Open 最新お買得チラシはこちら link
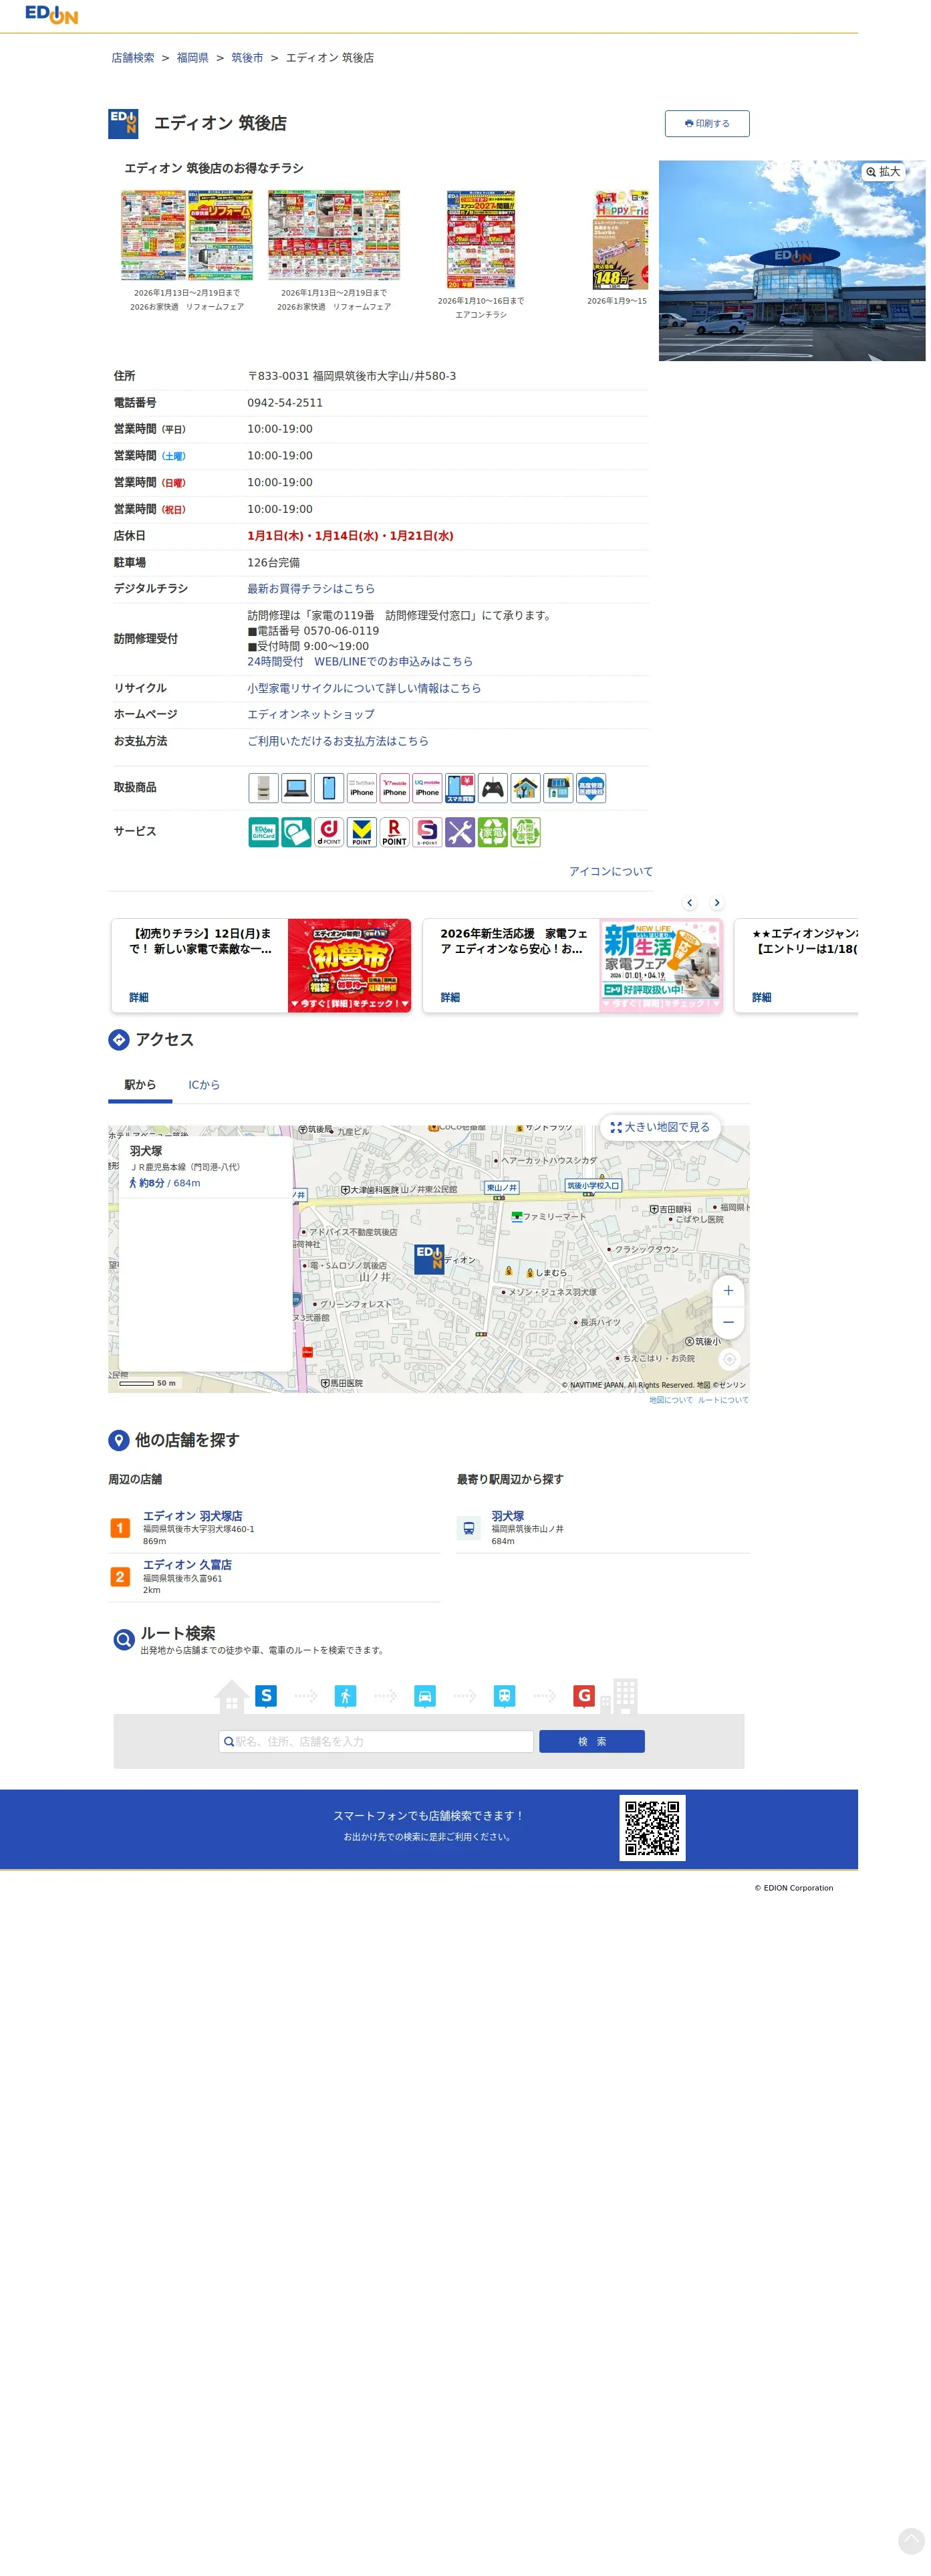This screenshot has height=2576, width=931. click(x=311, y=589)
